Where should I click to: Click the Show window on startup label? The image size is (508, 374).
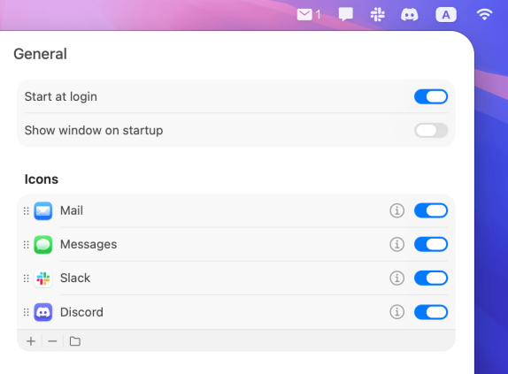(x=94, y=130)
